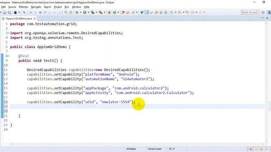
Task: Click the Step Return icon
Action: [59, 12]
